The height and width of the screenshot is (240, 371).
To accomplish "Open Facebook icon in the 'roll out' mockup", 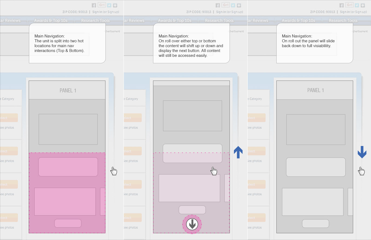I will pos(342,5).
